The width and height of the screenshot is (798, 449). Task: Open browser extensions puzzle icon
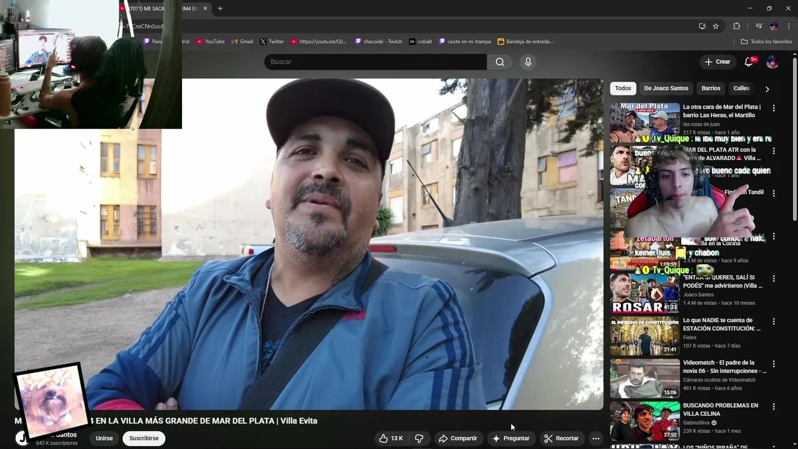click(x=737, y=26)
